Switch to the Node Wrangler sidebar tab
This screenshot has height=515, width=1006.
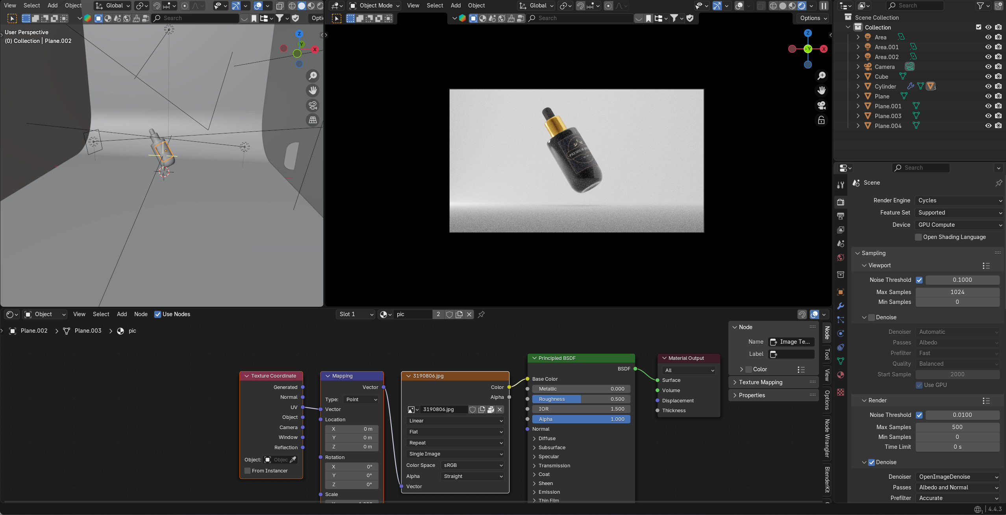tap(827, 438)
